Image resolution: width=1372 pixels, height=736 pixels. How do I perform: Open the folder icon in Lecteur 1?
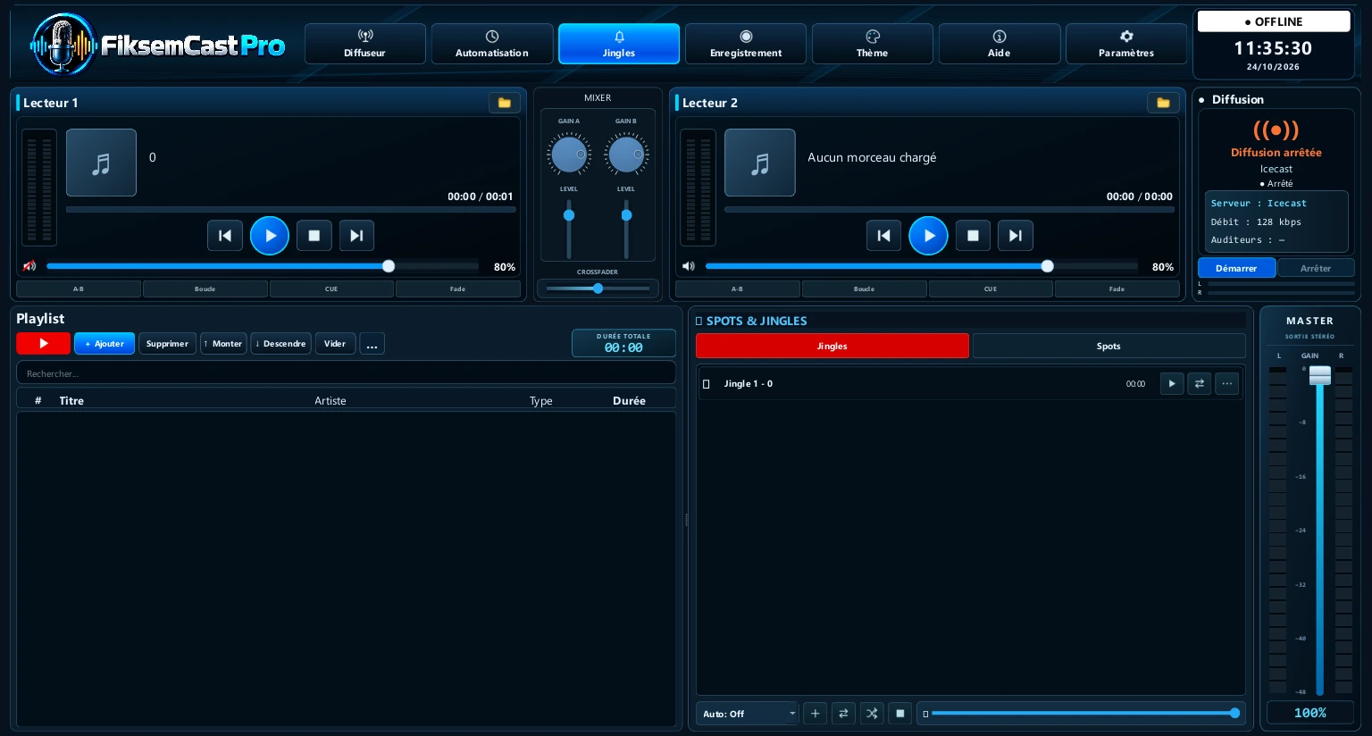coord(504,103)
